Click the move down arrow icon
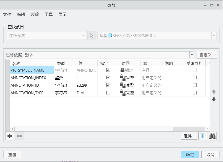Screen dimensions: 223x162 214,99
